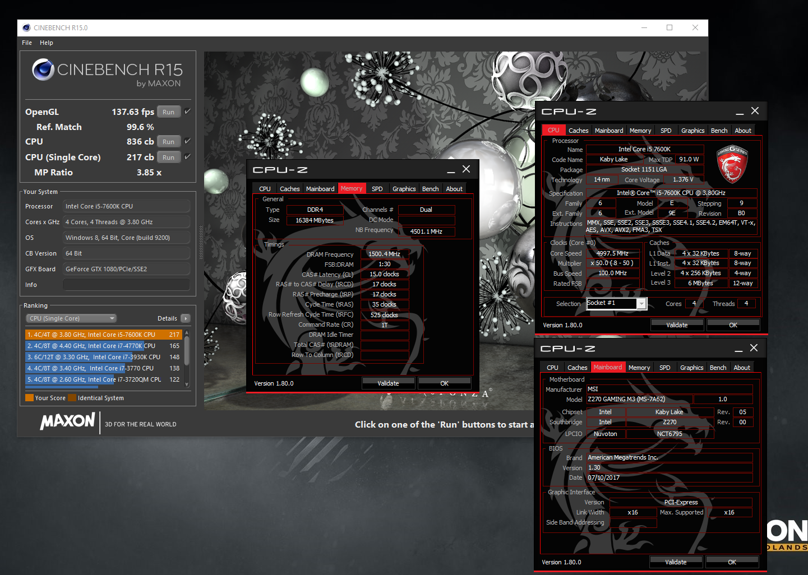Close the top-right CPU-Z CPU window
The width and height of the screenshot is (808, 575).
(755, 111)
